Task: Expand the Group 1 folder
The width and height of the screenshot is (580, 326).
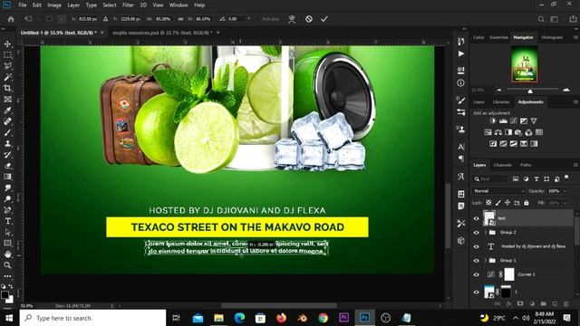Action: [x=486, y=261]
